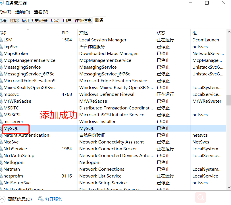Viewport: 231px width, 205px height.
Task: Switch to the 启动 tab
Action: pyautogui.click(x=55, y=20)
